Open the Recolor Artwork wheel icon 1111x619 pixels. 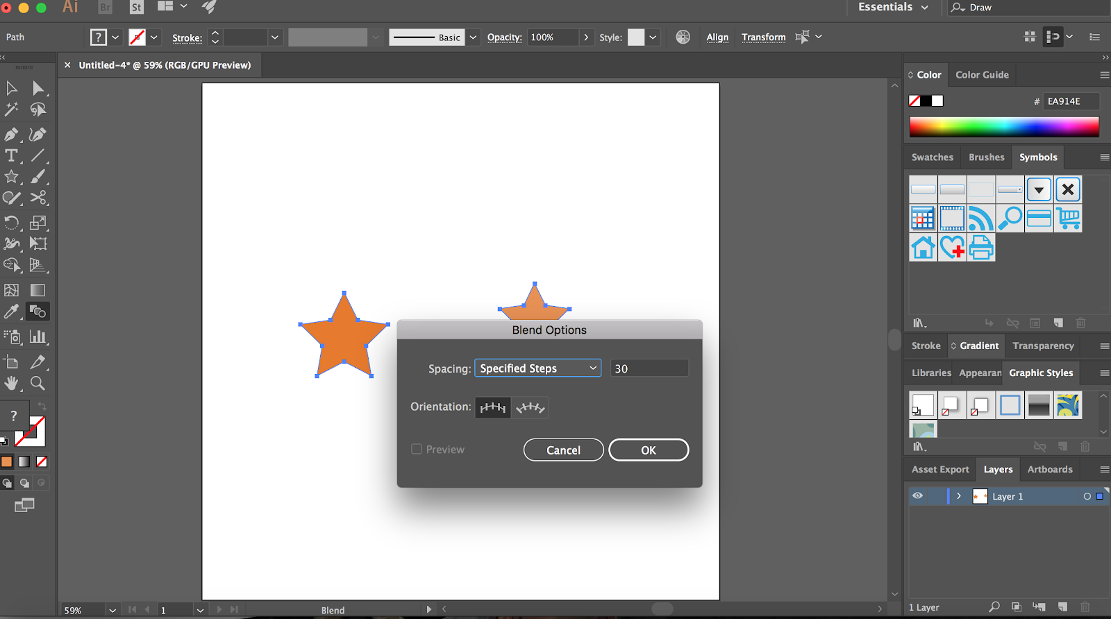(x=683, y=37)
